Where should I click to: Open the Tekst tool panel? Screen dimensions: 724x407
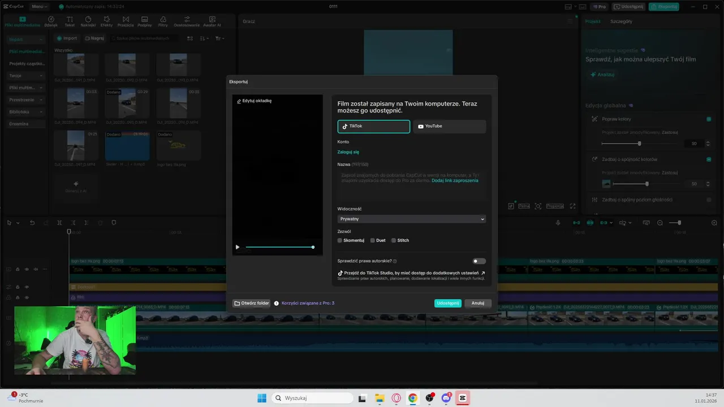pos(70,21)
